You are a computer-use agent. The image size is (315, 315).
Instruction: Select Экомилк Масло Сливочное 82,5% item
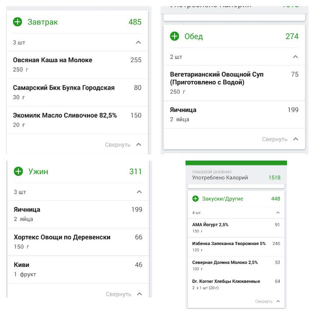65,119
